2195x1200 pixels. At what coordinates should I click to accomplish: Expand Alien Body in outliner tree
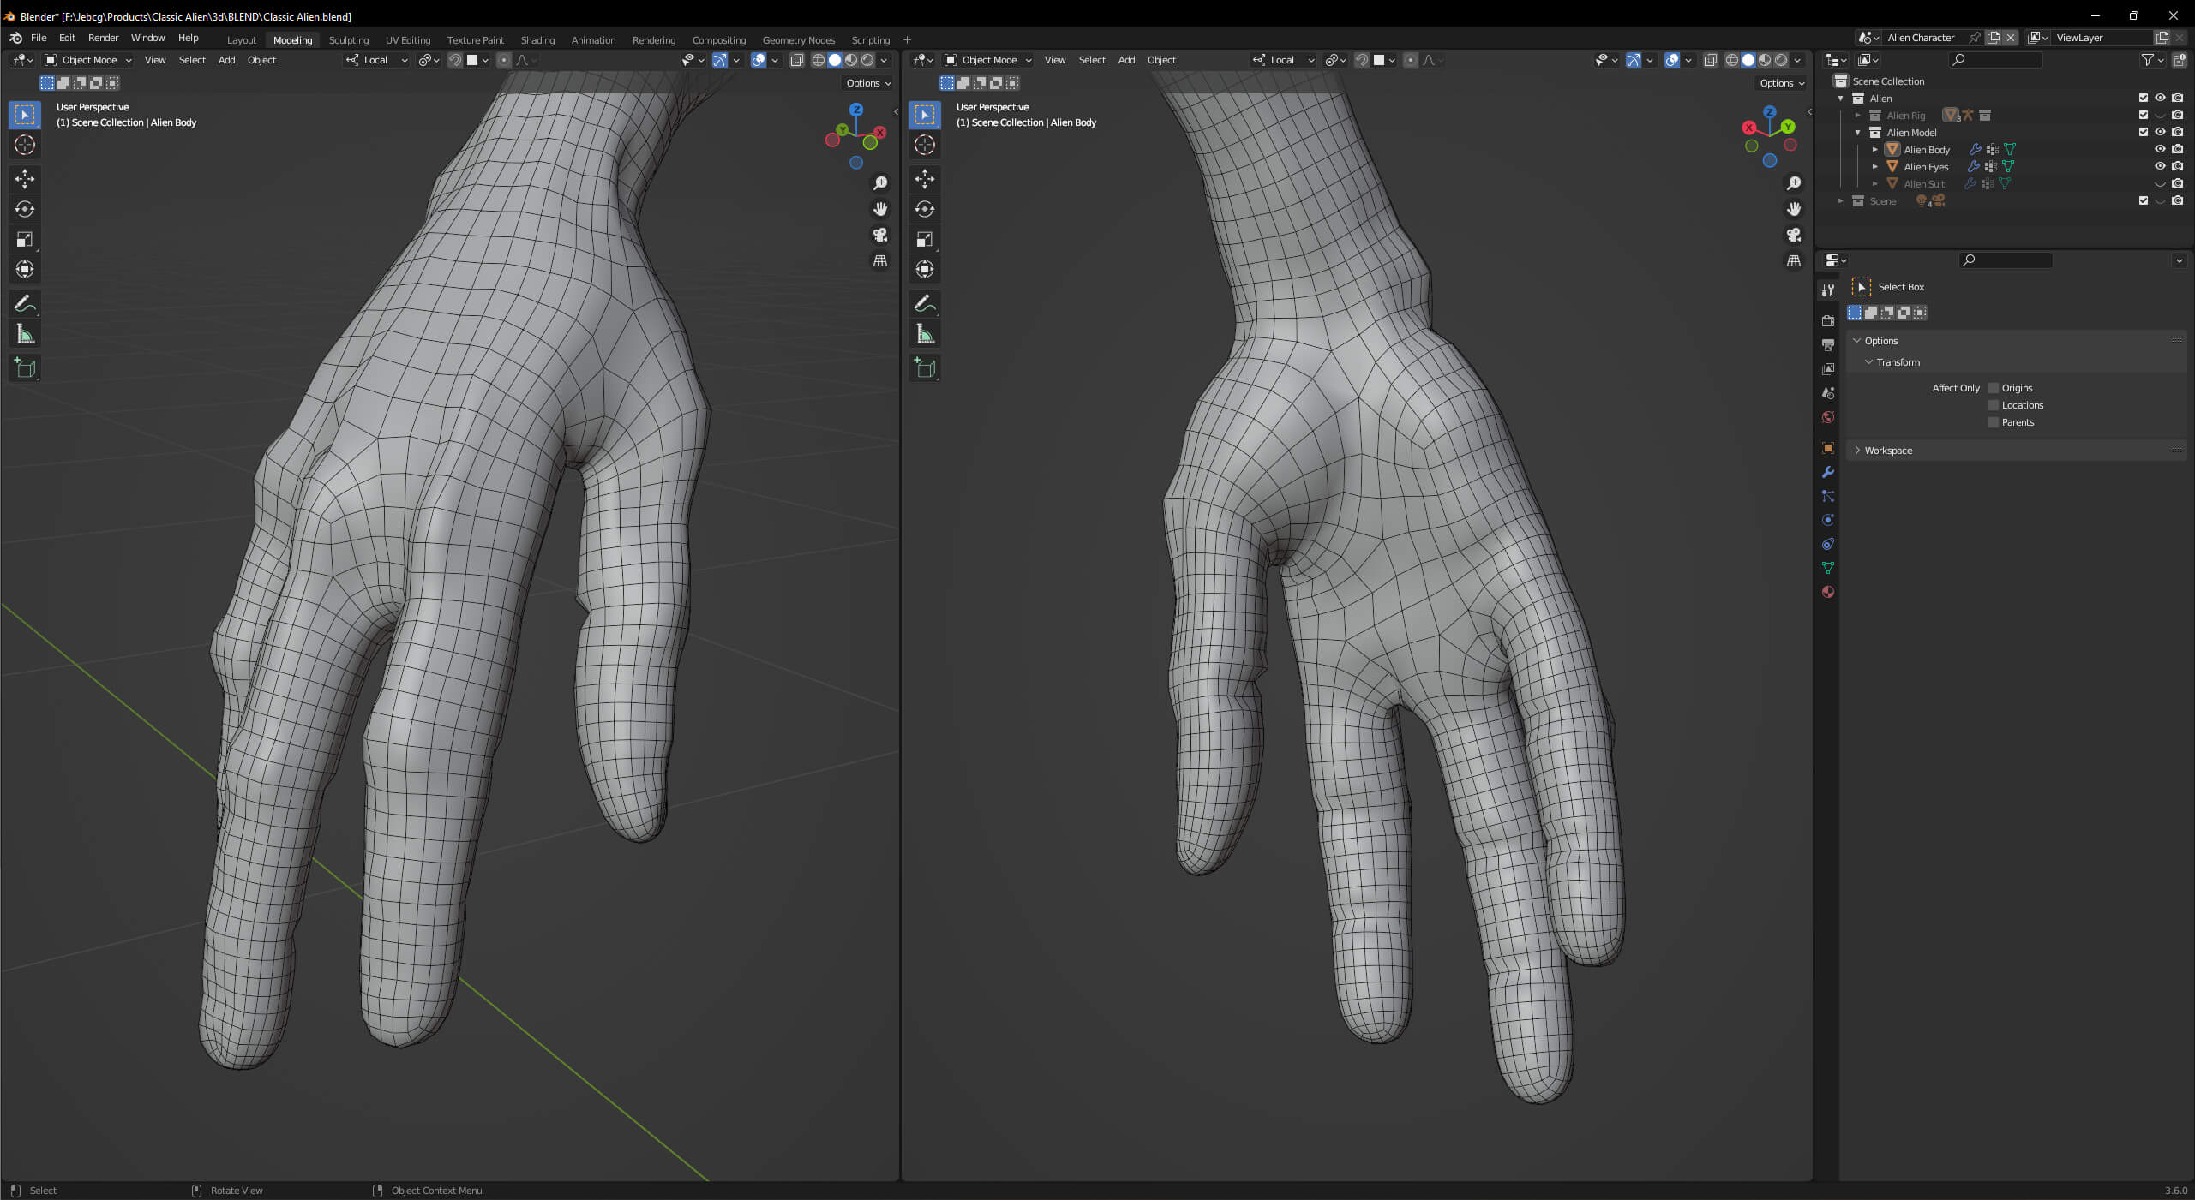point(1874,150)
